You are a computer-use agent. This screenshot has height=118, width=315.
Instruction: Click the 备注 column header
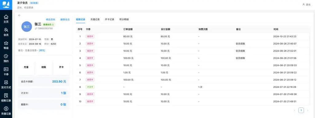click(238, 29)
